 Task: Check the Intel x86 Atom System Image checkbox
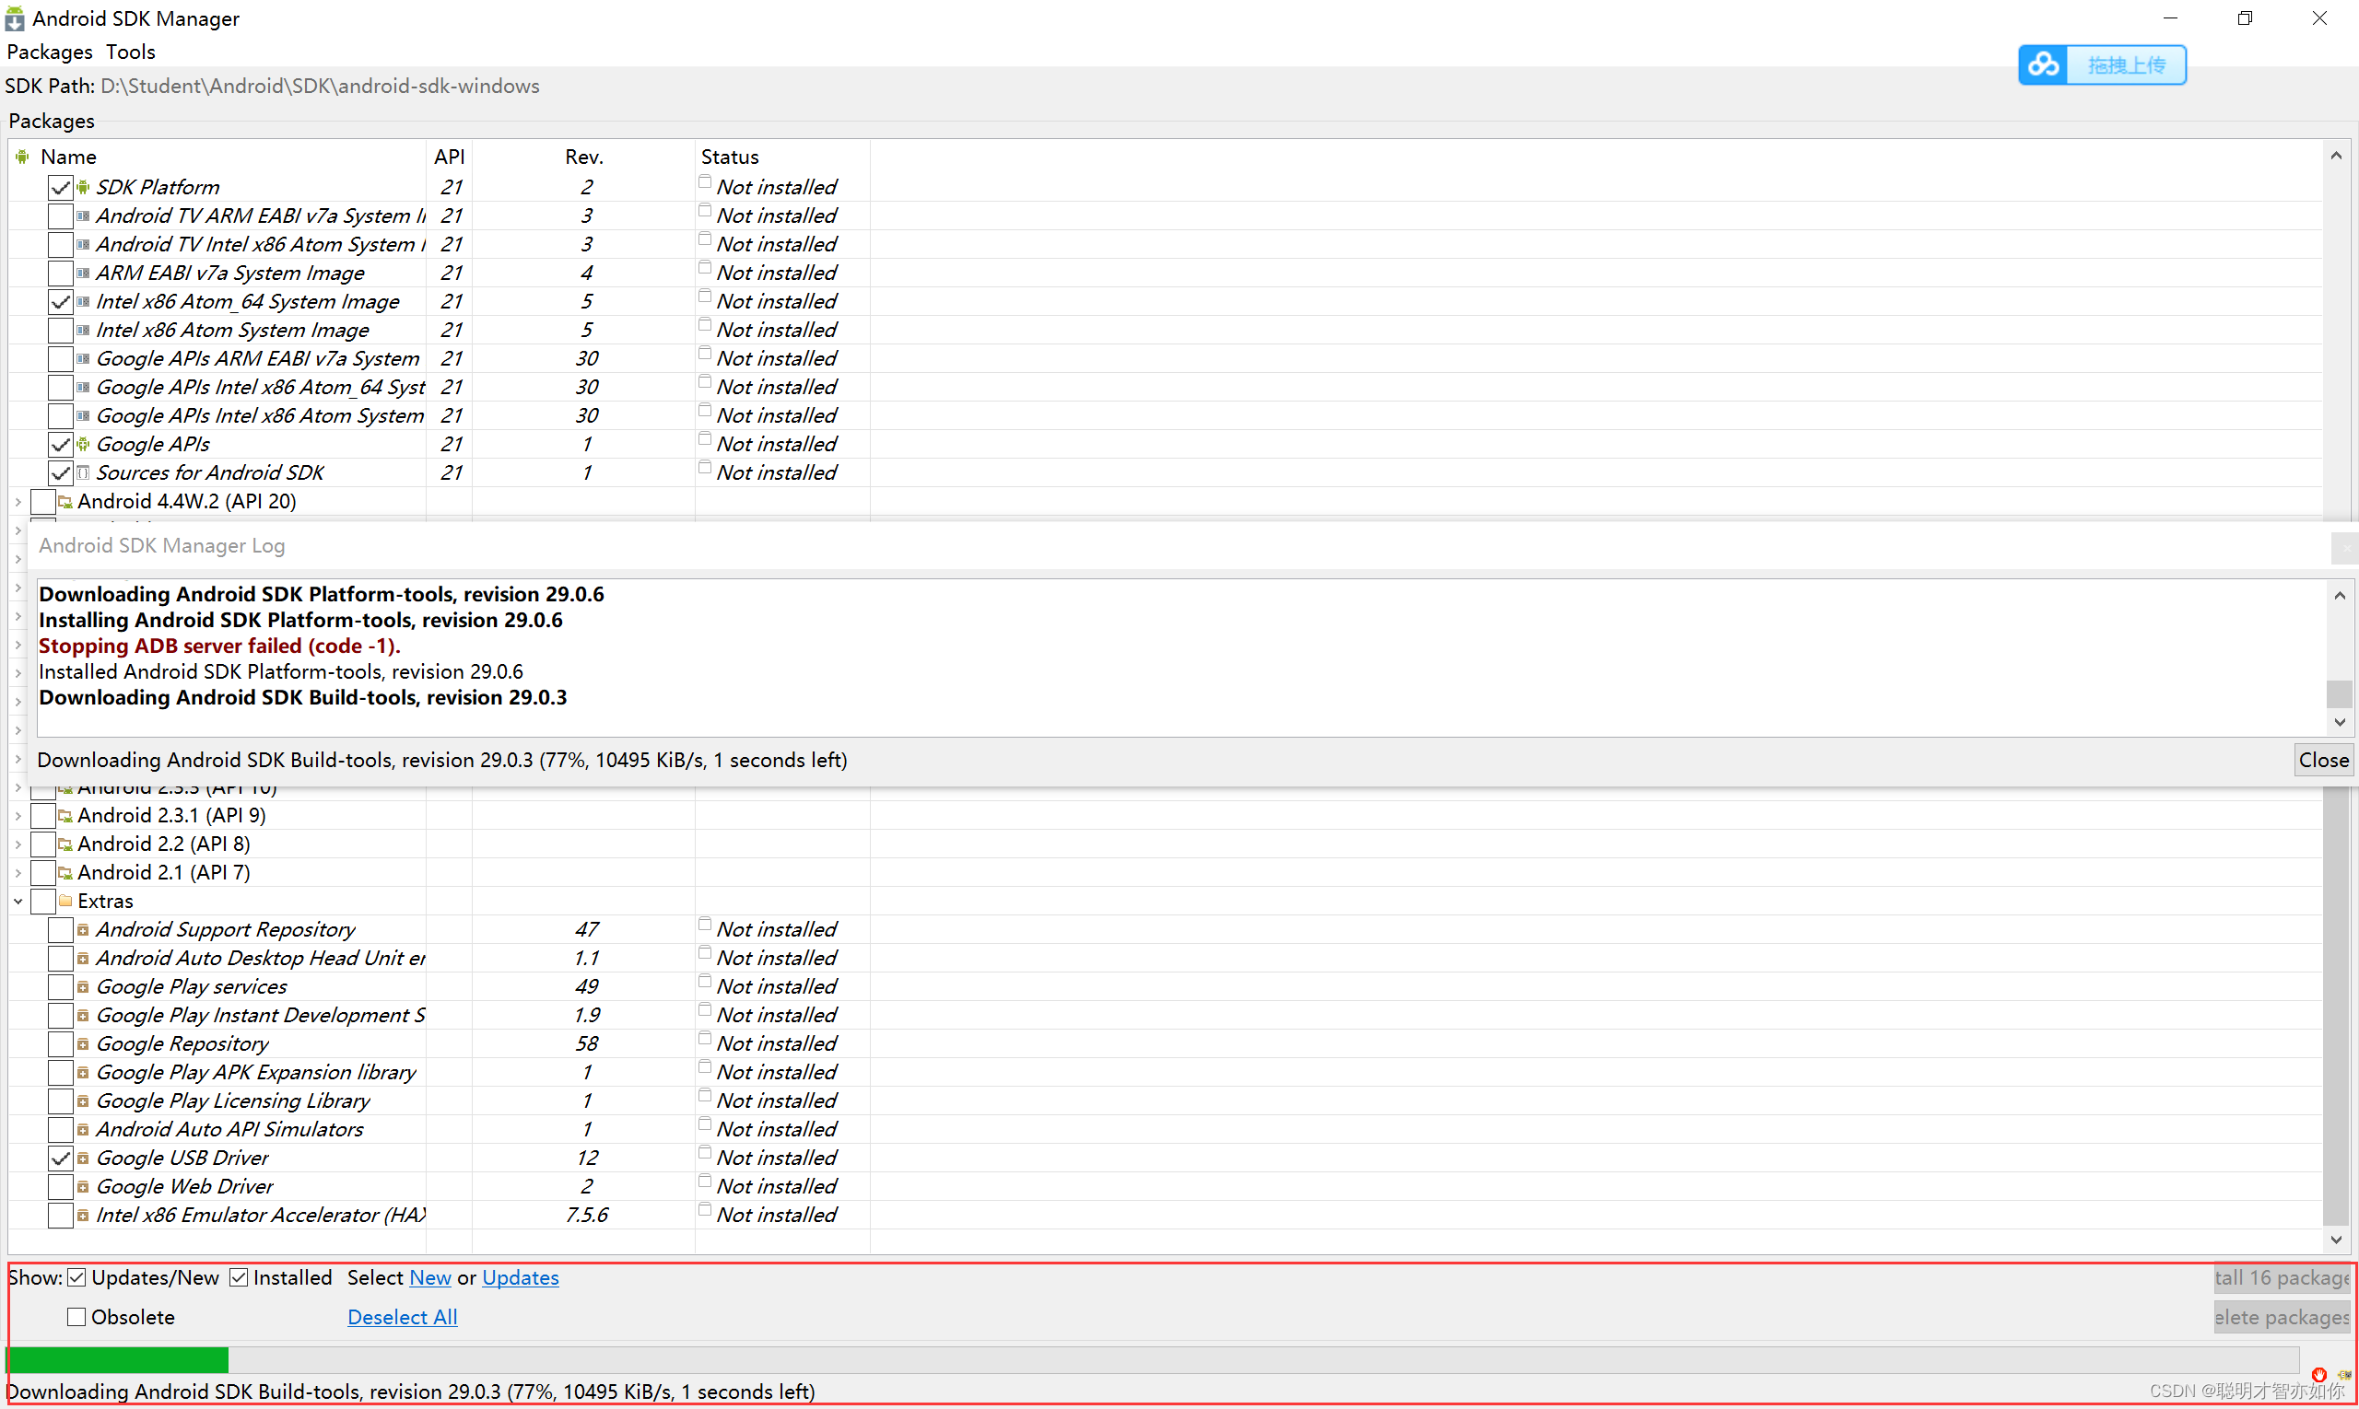click(61, 331)
